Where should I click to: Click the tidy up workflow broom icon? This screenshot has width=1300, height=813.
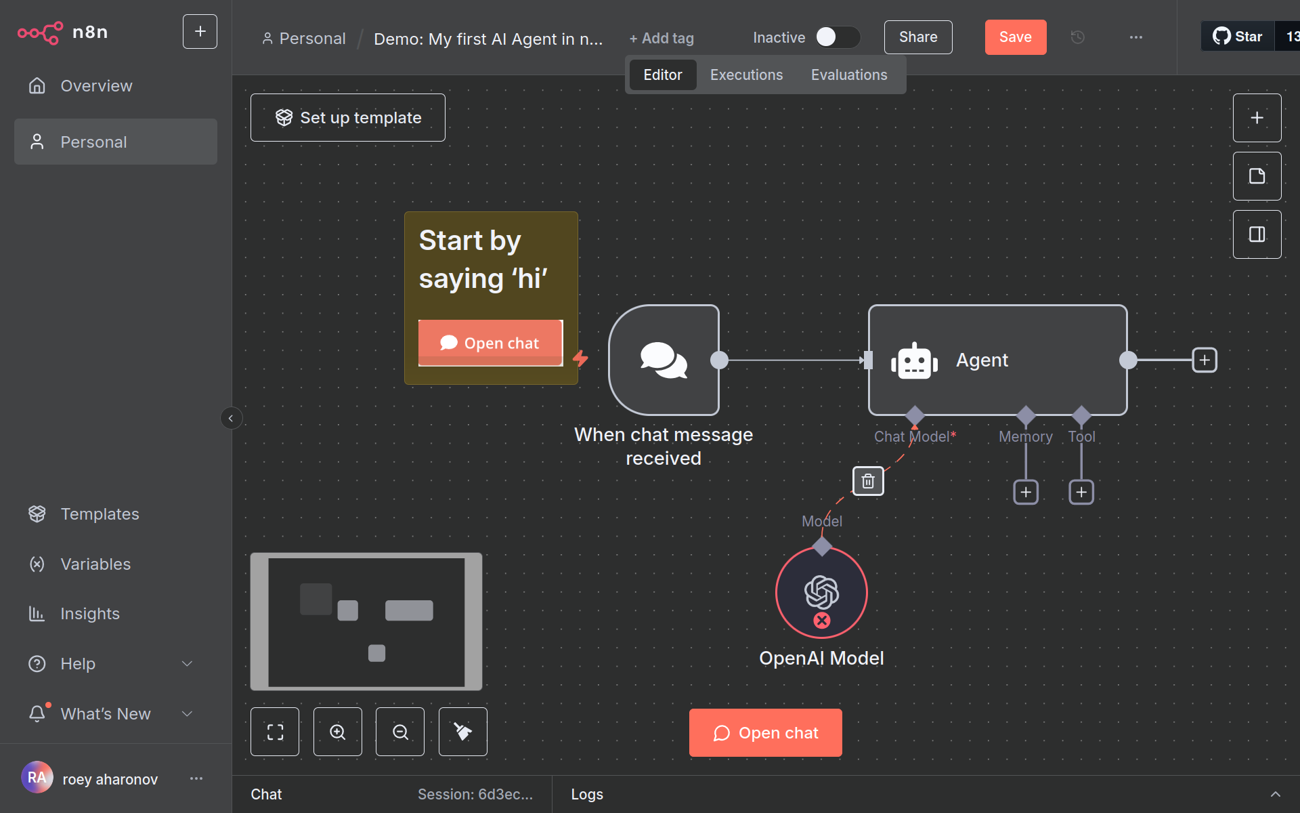click(x=462, y=732)
